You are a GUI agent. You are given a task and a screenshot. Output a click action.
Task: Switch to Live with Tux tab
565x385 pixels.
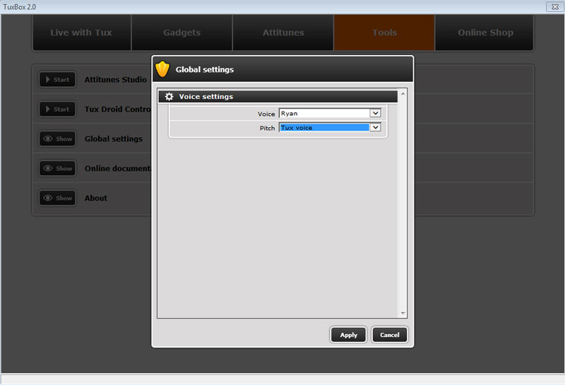point(81,32)
